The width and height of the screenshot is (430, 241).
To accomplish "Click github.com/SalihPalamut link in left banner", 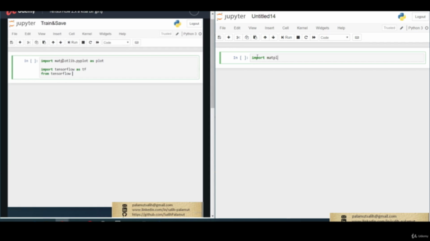I will [159, 214].
